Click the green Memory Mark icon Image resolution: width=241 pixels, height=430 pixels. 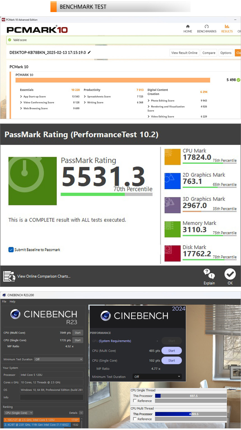(x=172, y=229)
